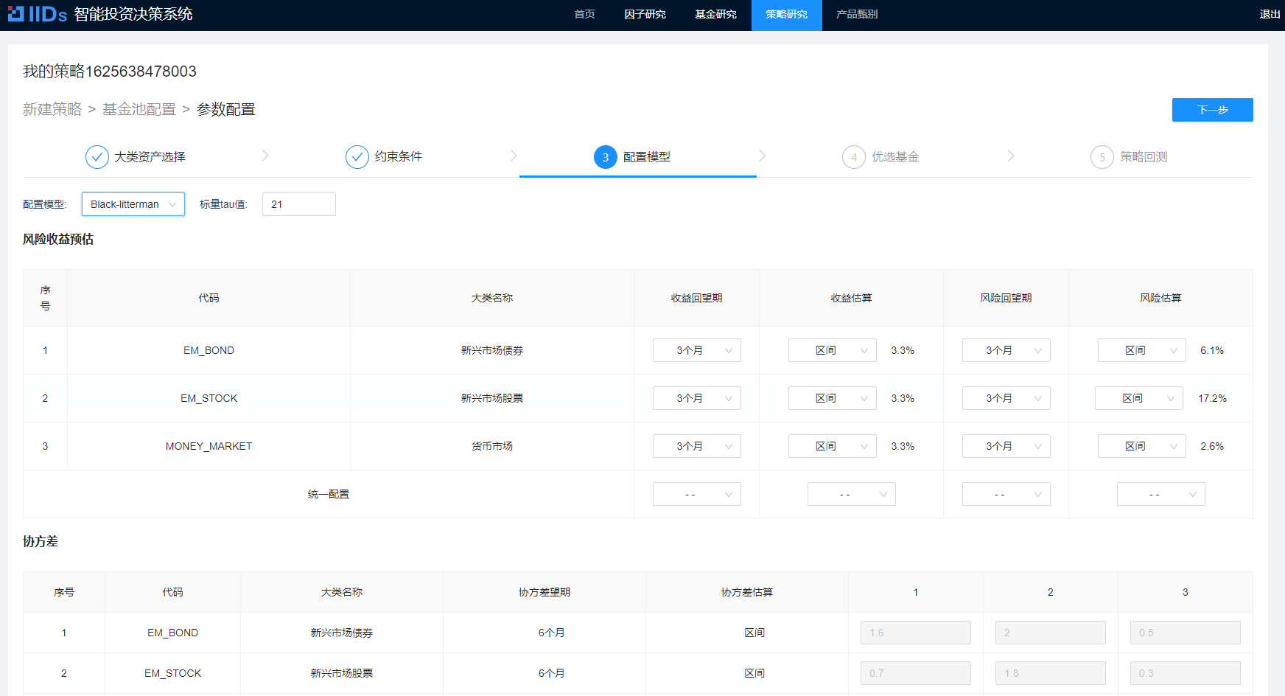Go to the 产品甄别 tab

[857, 15]
